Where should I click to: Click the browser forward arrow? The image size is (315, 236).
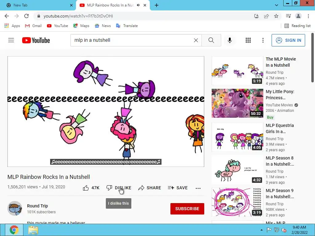point(17,16)
